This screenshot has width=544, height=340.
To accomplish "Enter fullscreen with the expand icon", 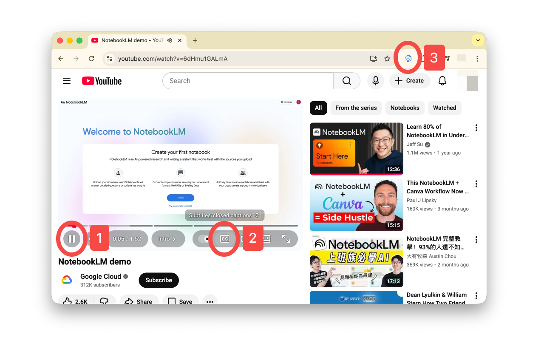I will (x=286, y=238).
